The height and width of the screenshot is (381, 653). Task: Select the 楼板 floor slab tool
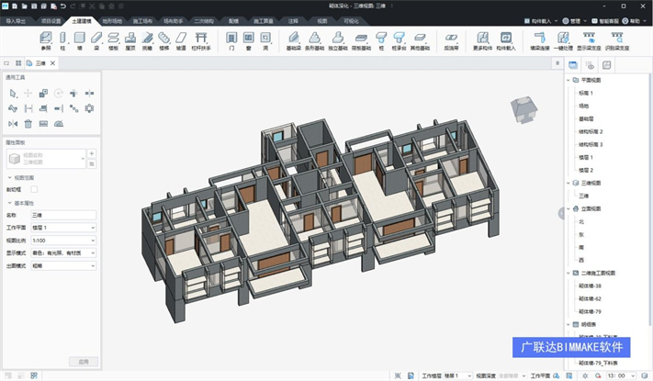[x=113, y=41]
